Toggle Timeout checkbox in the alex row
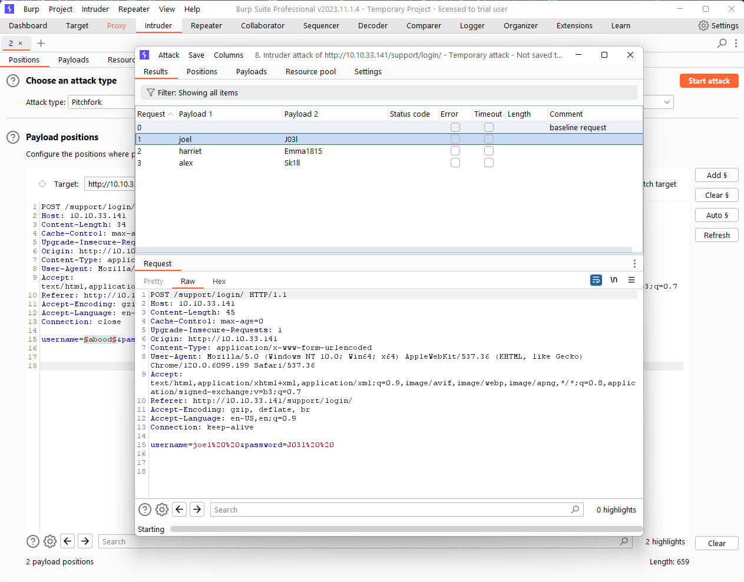The width and height of the screenshot is (744, 582). tap(489, 163)
